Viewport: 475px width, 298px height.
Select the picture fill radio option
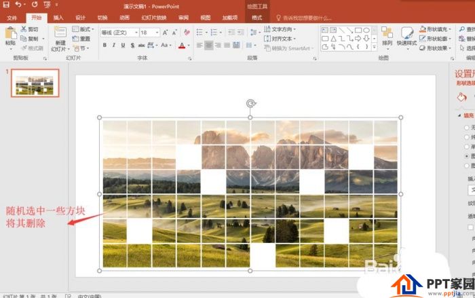pos(467,156)
